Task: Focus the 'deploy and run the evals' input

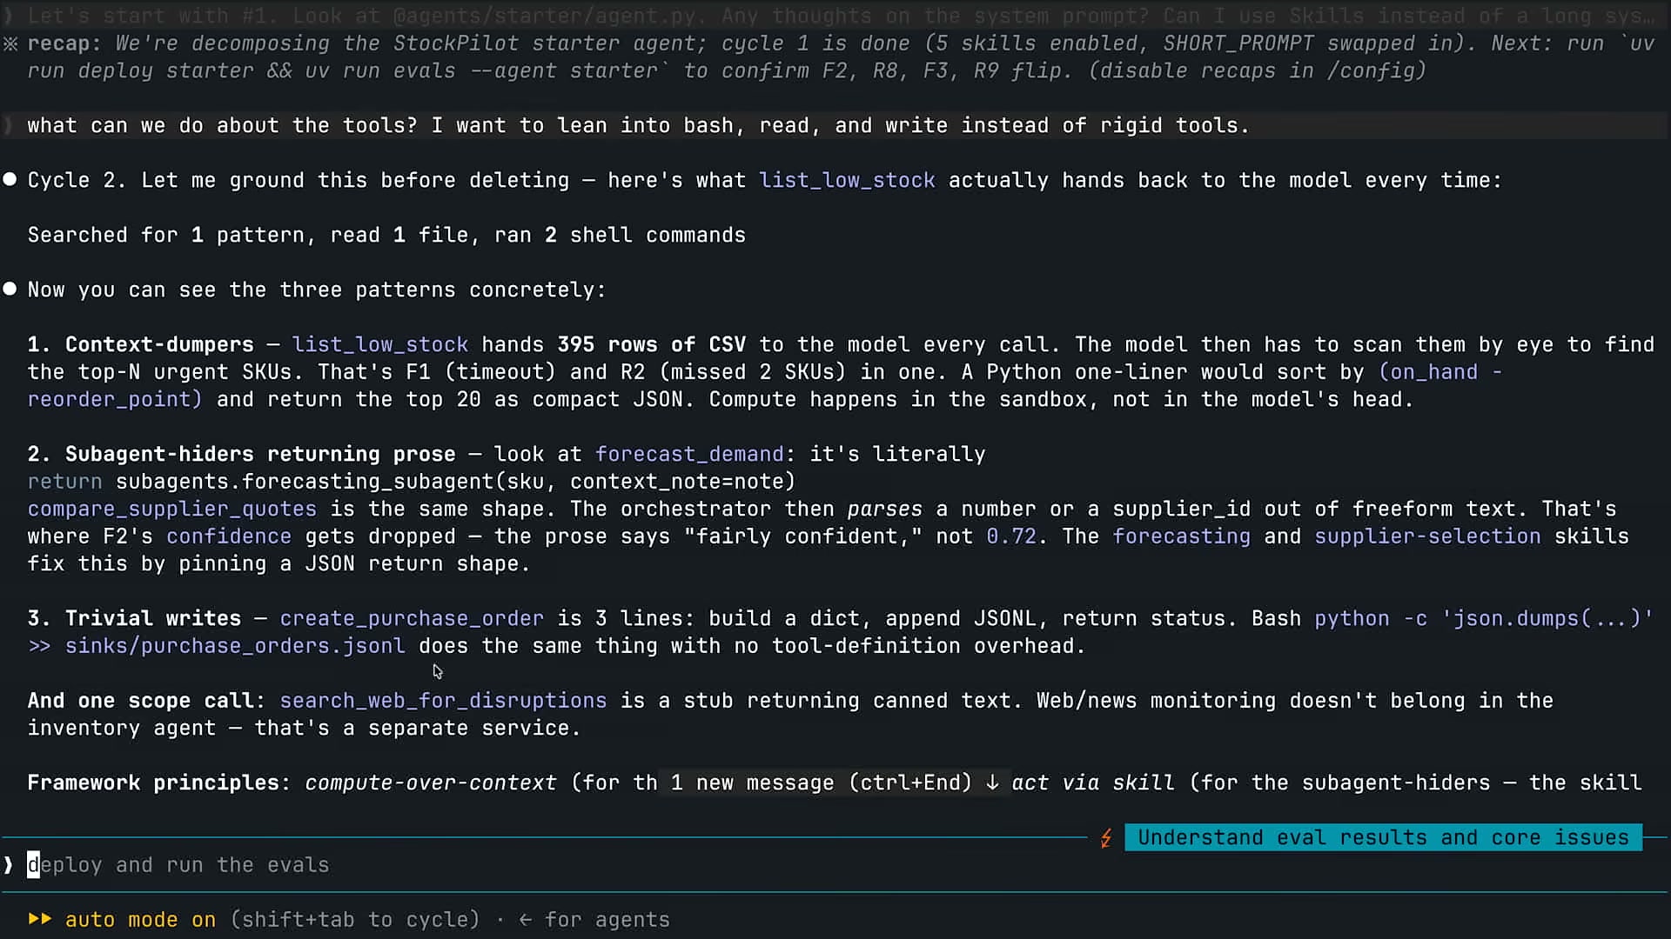Action: 835,865
